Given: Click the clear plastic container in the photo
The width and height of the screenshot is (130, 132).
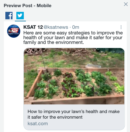Looking at the screenshot, I should pyautogui.click(x=93, y=66).
